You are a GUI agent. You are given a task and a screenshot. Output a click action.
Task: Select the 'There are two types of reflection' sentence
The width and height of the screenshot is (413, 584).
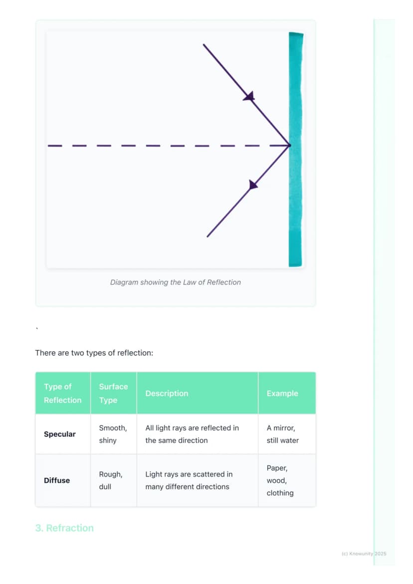[x=94, y=353]
